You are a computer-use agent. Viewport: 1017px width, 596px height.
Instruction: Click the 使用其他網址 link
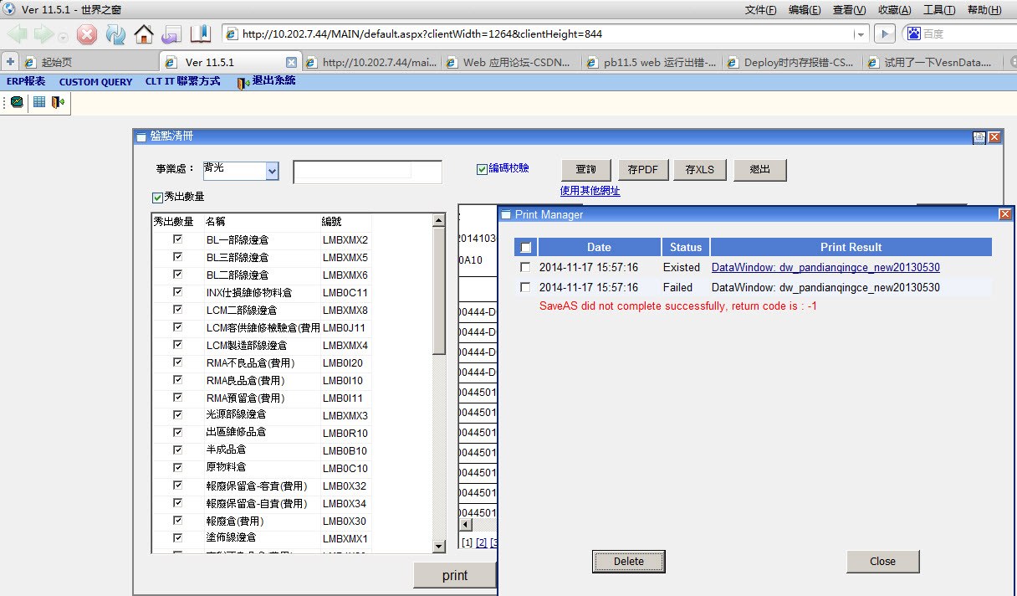(x=590, y=191)
